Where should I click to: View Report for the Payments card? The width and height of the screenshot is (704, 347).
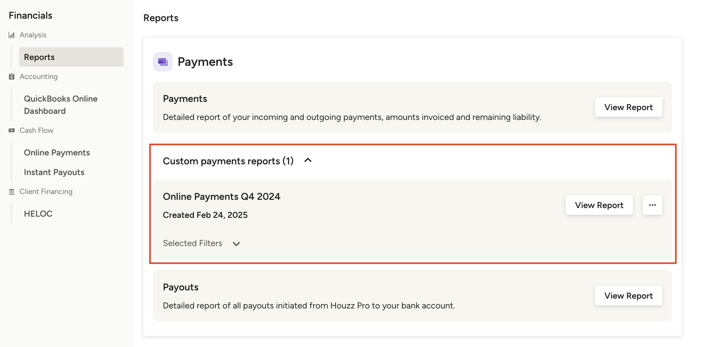[x=628, y=107]
